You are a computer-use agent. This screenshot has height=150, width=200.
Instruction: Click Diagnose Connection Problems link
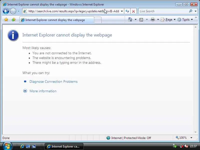coord(53,82)
